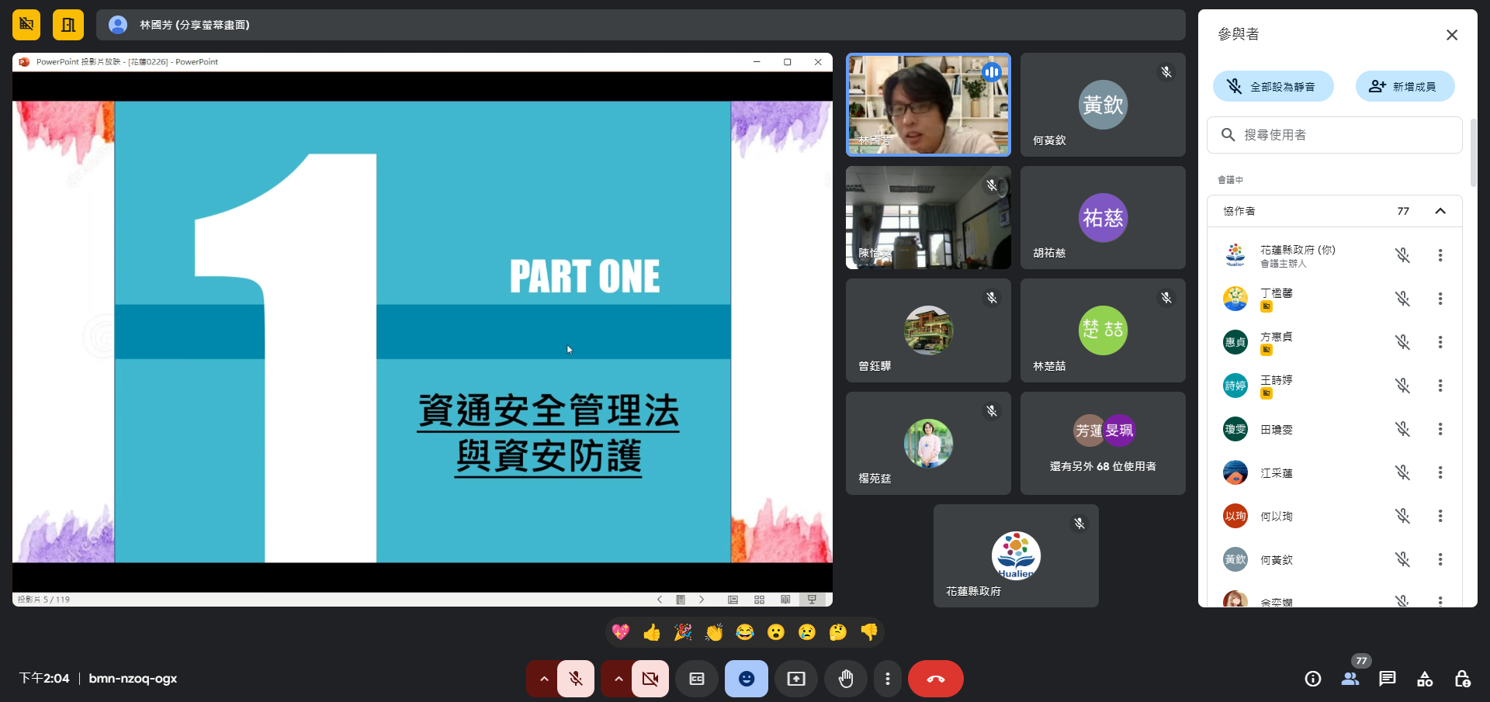Click 新增成員 add people button
This screenshot has height=702, width=1490.
point(1405,86)
